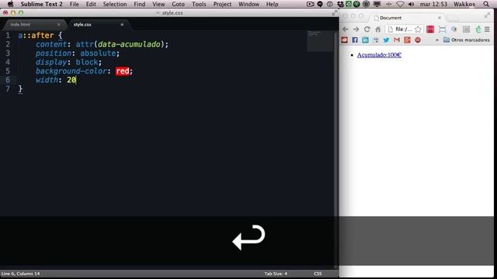The width and height of the screenshot is (497, 279).
Task: Click the gray square extension icon in Chrome
Action: [466, 29]
